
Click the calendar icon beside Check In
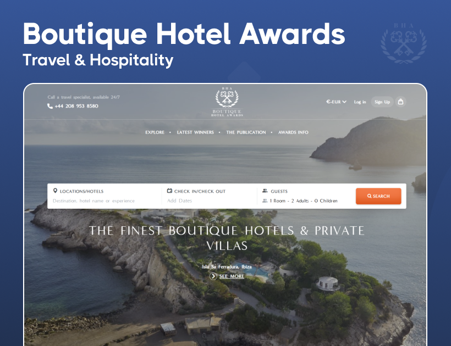pyautogui.click(x=169, y=191)
